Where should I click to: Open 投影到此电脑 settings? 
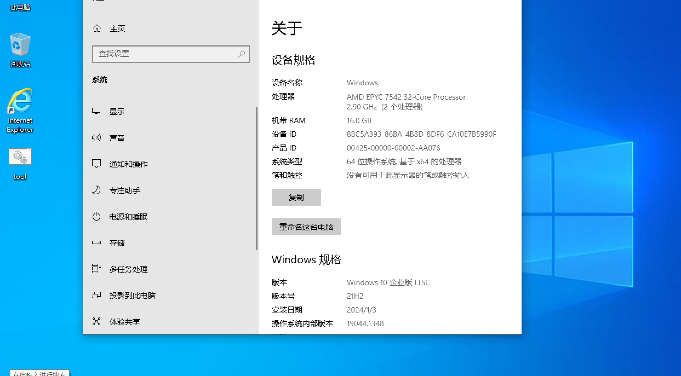[132, 295]
